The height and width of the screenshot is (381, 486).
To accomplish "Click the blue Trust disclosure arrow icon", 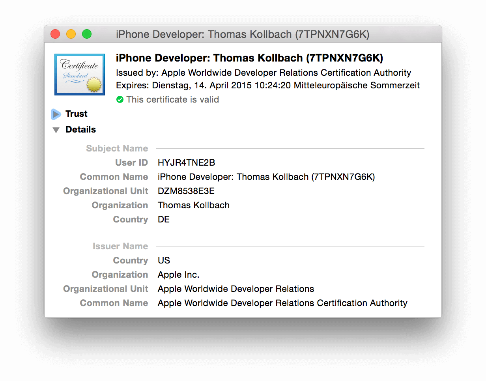I will point(56,114).
